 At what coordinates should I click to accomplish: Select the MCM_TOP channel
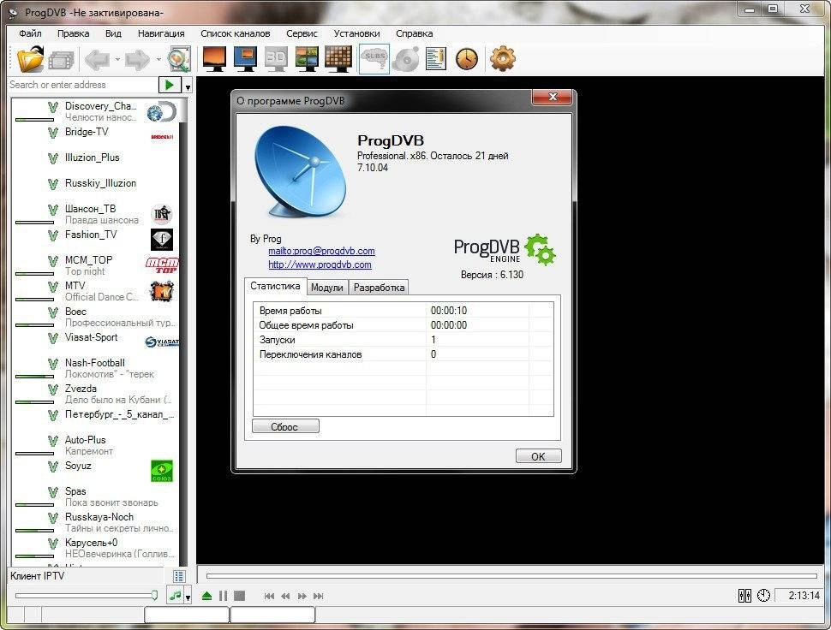tap(95, 265)
